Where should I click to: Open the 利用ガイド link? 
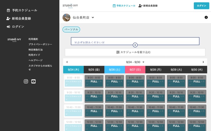tap(34, 55)
